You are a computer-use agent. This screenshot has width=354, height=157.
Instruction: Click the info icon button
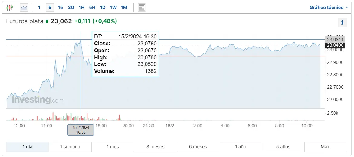(x=342, y=22)
